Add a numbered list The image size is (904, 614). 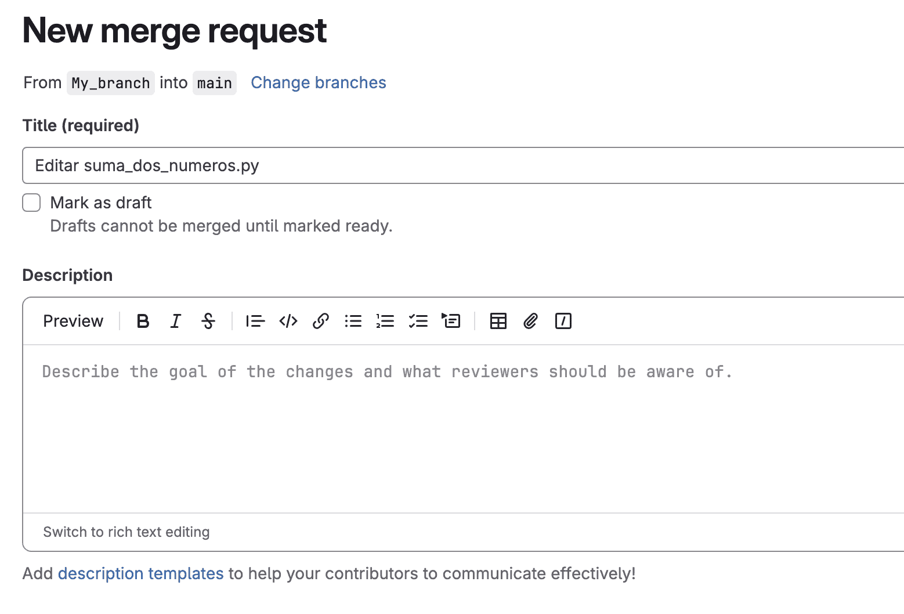point(385,321)
